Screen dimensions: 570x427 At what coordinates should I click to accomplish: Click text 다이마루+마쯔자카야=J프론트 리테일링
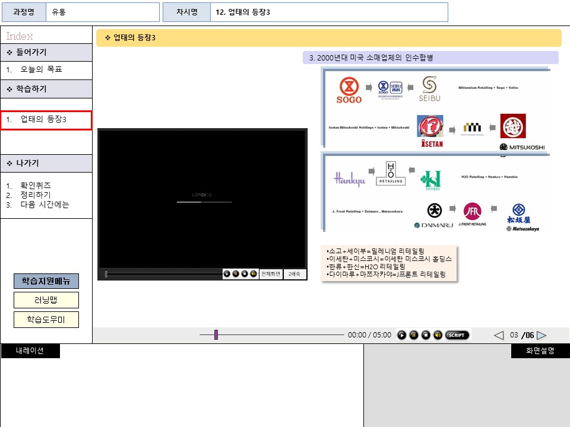pos(387,274)
